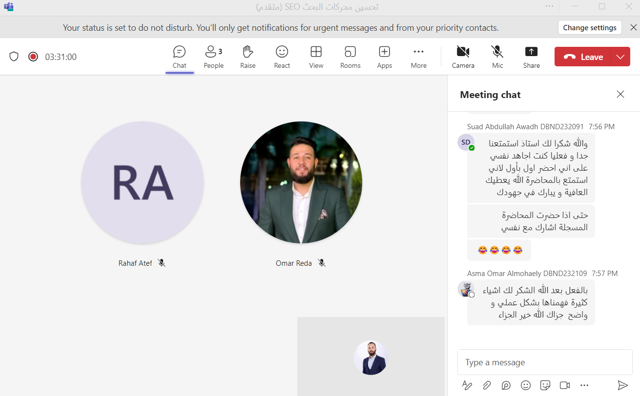Click Omar Reda's muted mic icon

click(x=321, y=263)
